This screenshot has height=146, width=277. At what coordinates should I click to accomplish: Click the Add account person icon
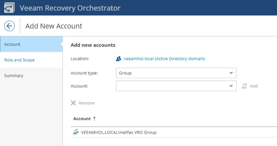point(244,86)
